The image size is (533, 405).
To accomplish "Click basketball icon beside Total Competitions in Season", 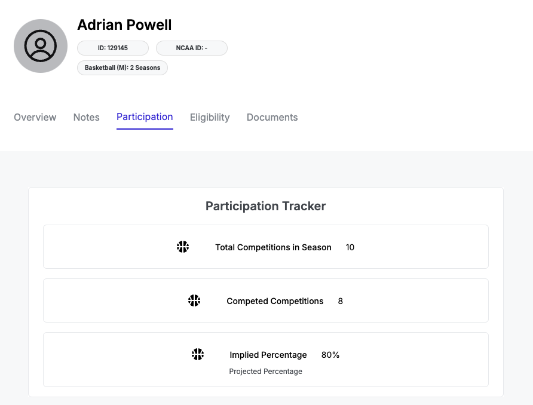I will 183,247.
